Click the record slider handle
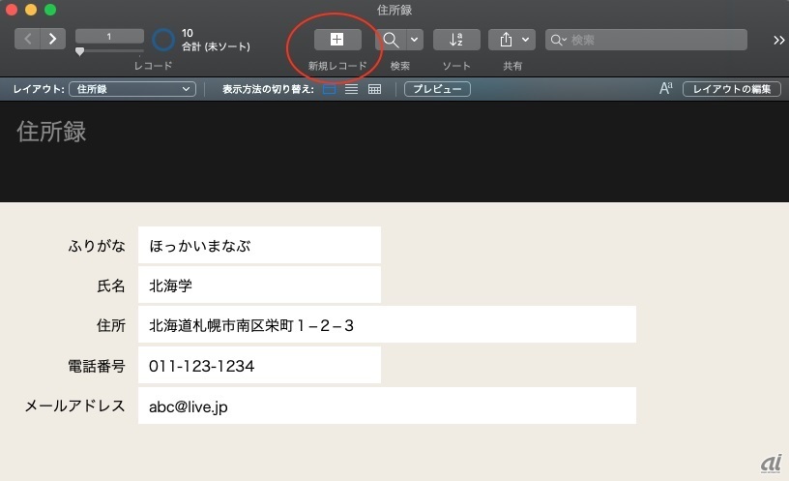The image size is (789, 481). click(79, 51)
